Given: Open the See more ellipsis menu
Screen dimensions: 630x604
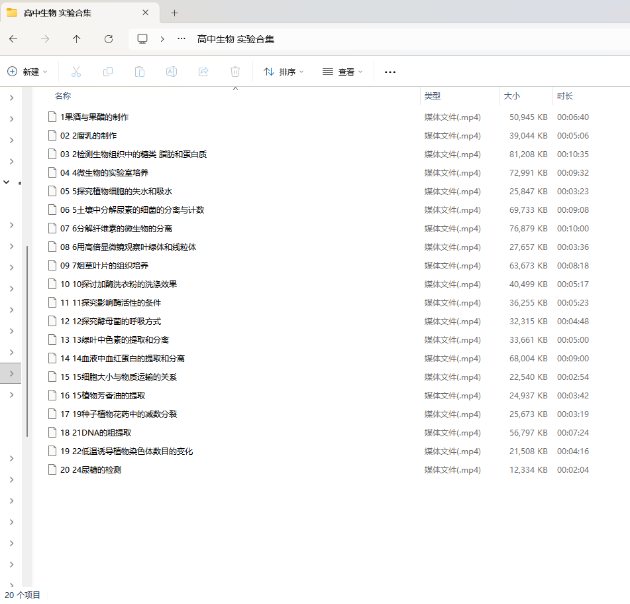Looking at the screenshot, I should (x=390, y=72).
